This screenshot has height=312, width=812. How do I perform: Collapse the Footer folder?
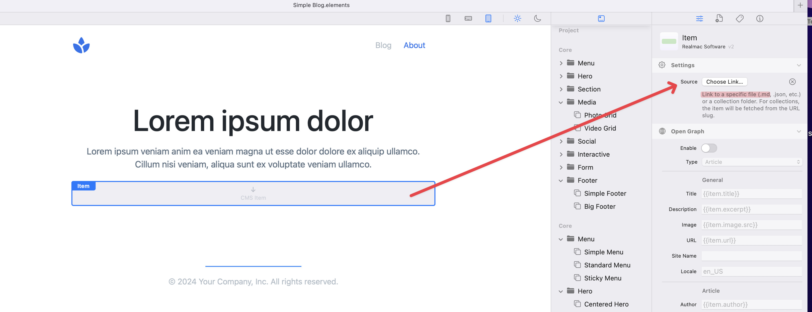tap(561, 181)
